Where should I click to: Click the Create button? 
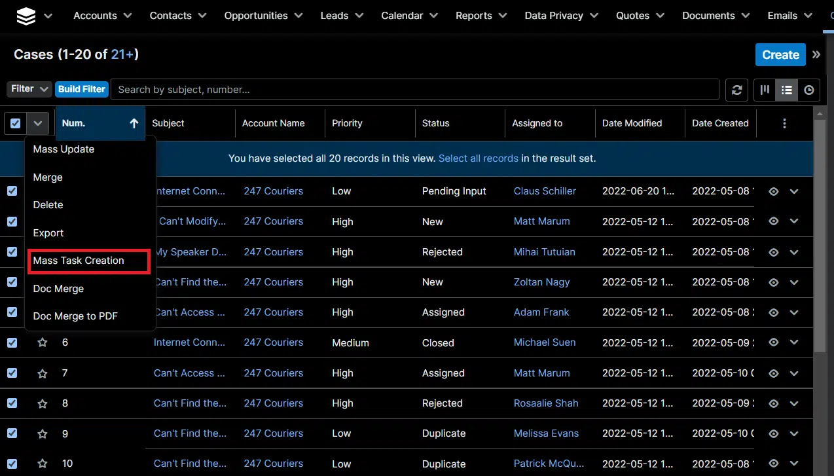pos(780,55)
